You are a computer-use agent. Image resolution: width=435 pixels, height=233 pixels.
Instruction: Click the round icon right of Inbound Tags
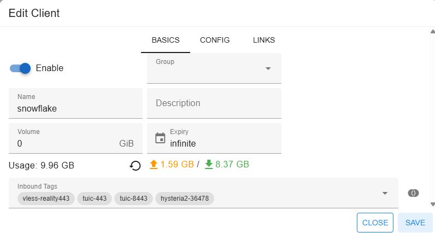pos(414,193)
